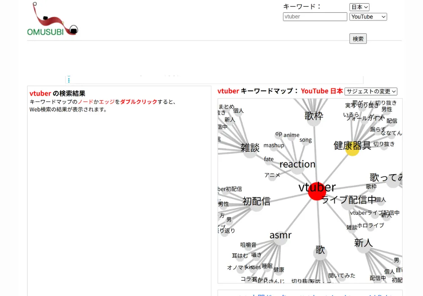Viewport: 423px width, 296px height.
Task: Click the OMUSUBI logo
Action: [52, 19]
